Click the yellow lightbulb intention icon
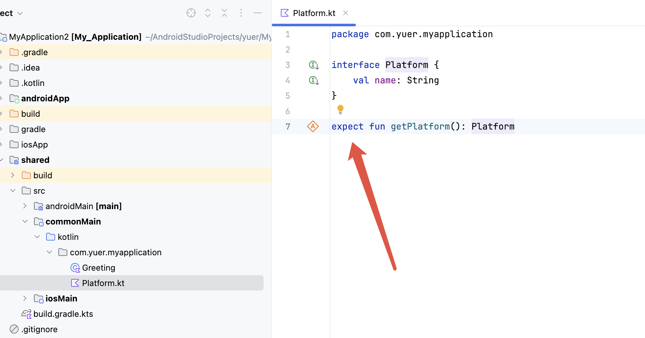 (340, 109)
